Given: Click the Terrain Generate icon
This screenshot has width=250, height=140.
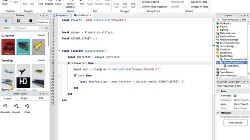Looking at the screenshot, I should (x=5, y=106).
